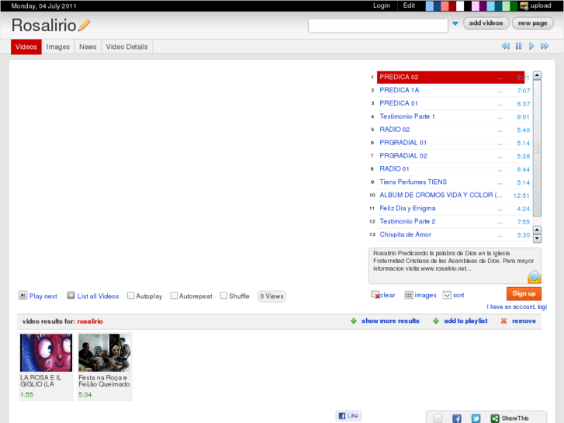Play ALBUM DE CROMOS VIDA Y COLOR

(441, 195)
